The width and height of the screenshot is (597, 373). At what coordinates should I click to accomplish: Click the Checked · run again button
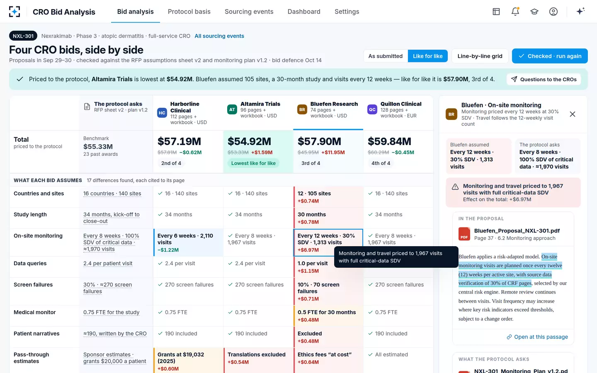(x=550, y=56)
